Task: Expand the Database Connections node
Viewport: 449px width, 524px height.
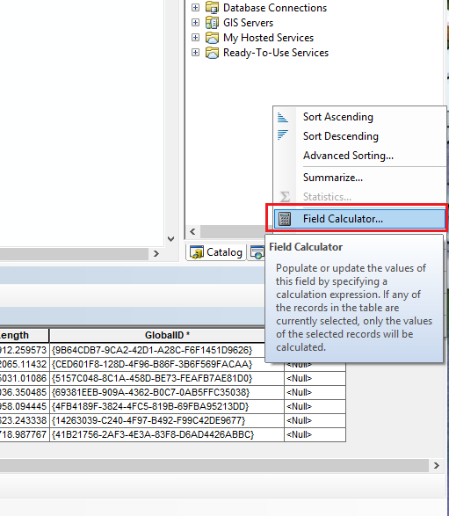Action: coord(195,7)
